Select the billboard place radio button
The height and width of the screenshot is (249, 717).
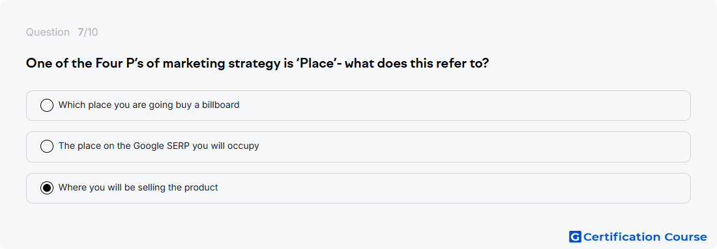(x=47, y=105)
